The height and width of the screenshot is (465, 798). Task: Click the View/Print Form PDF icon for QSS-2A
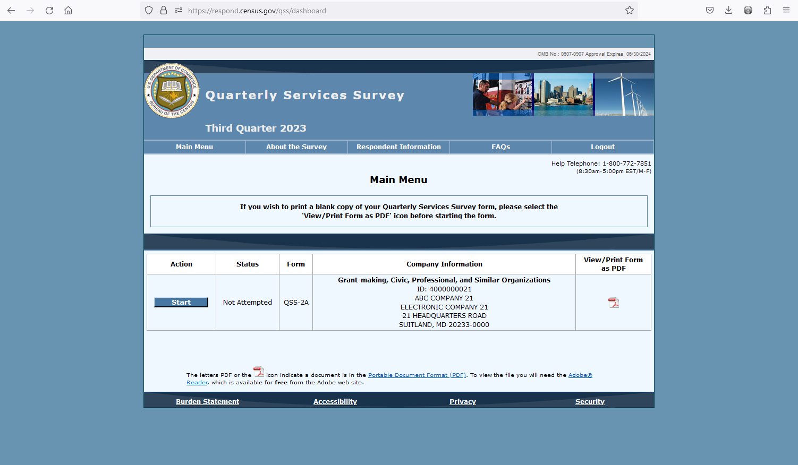coord(614,303)
